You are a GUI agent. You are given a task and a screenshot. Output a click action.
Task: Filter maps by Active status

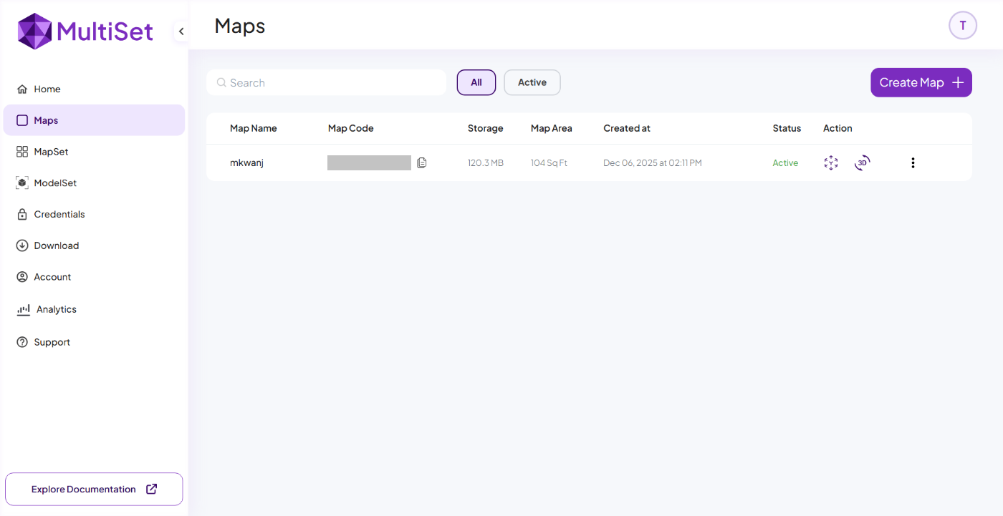tap(532, 82)
